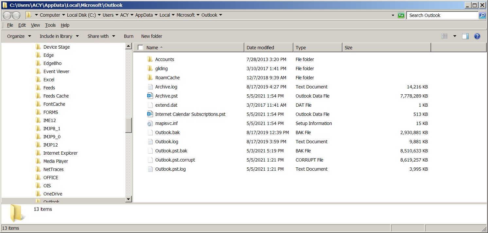Click the mapisvc.inf setup information icon
This screenshot has width=488, height=233.
point(150,123)
